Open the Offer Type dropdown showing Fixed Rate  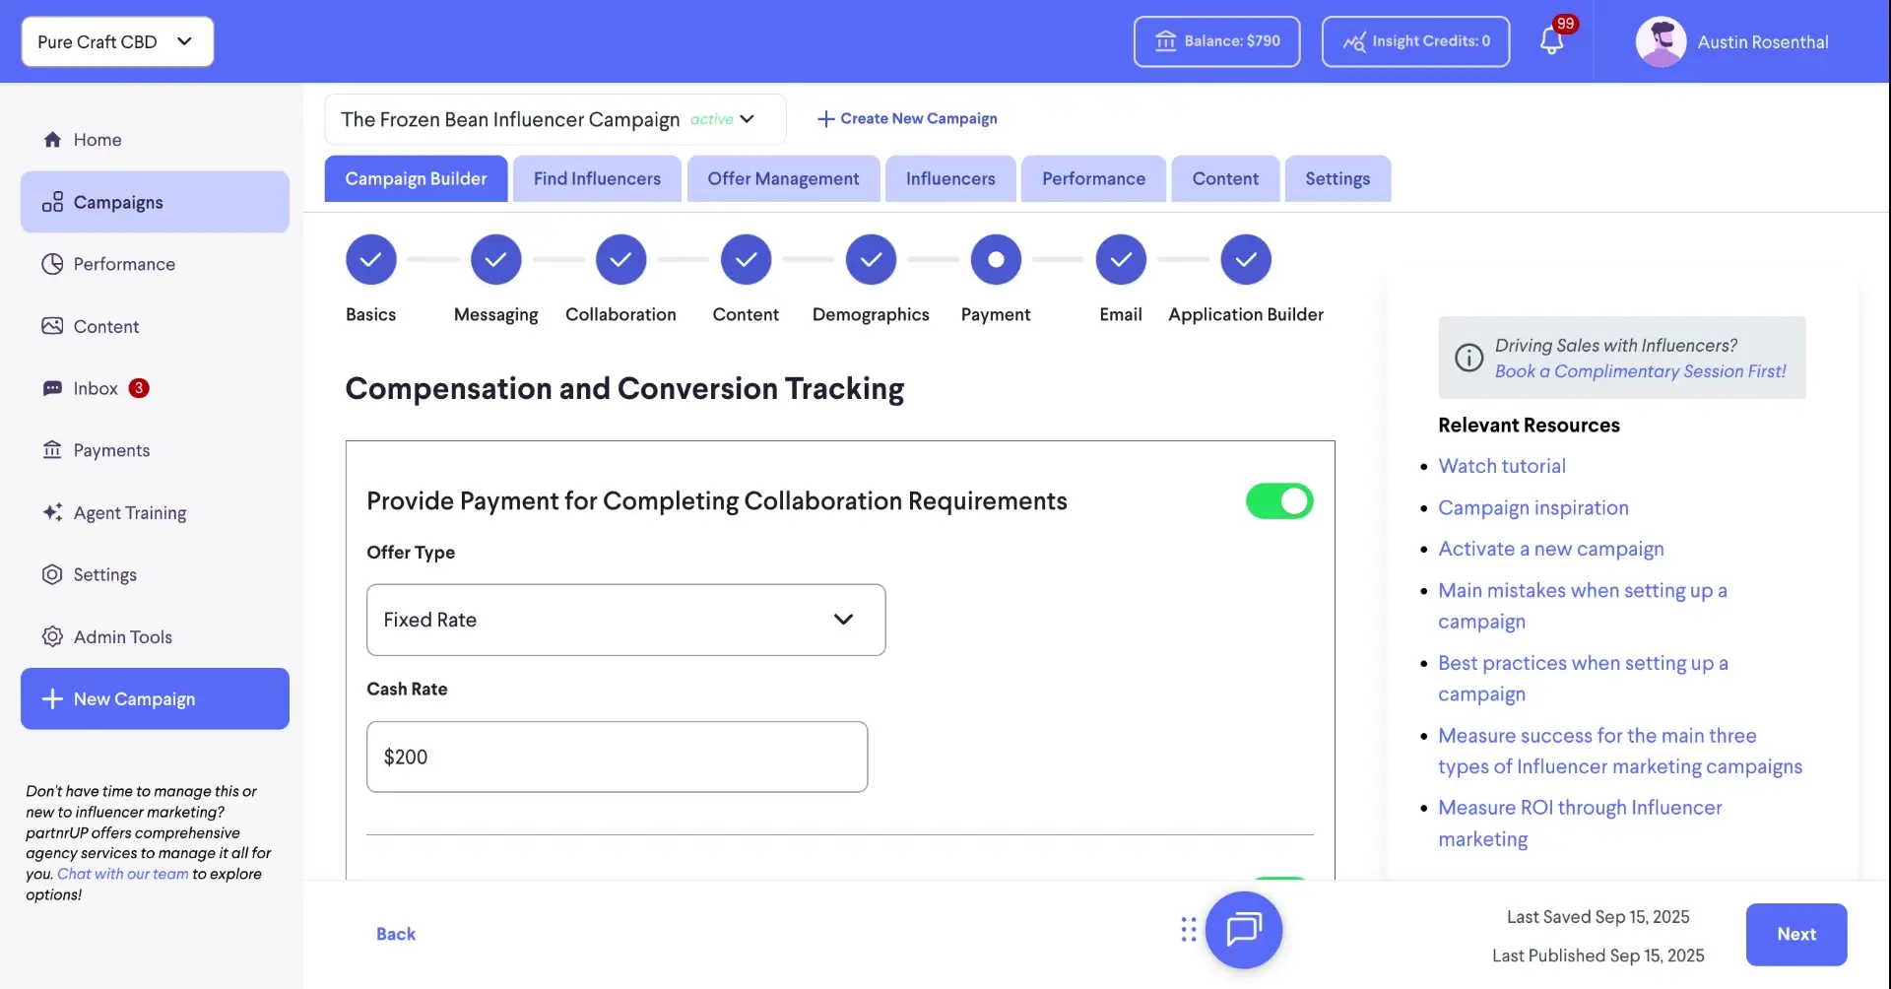[x=625, y=620]
